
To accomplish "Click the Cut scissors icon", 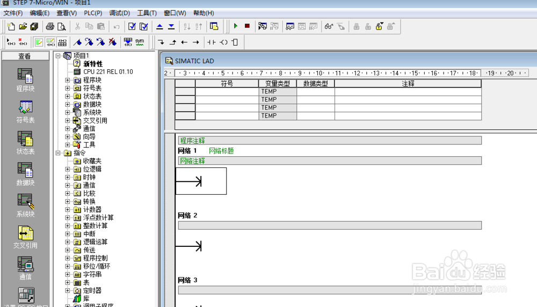I will 77,26.
